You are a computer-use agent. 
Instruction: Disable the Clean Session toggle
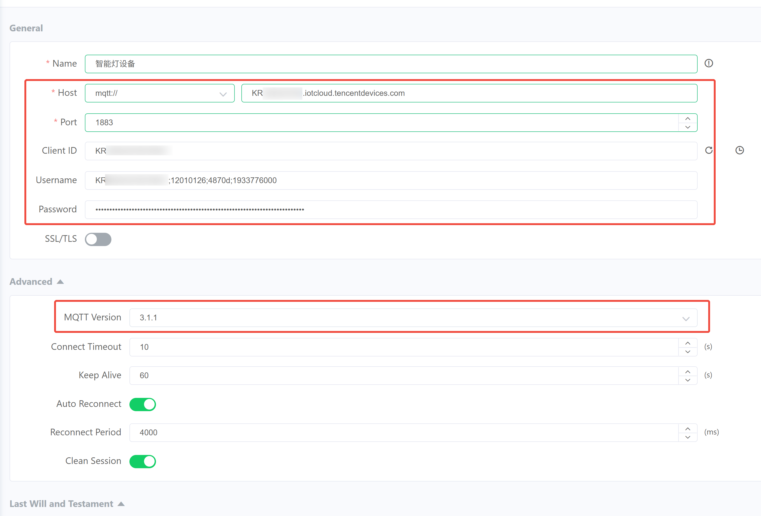pyautogui.click(x=143, y=461)
